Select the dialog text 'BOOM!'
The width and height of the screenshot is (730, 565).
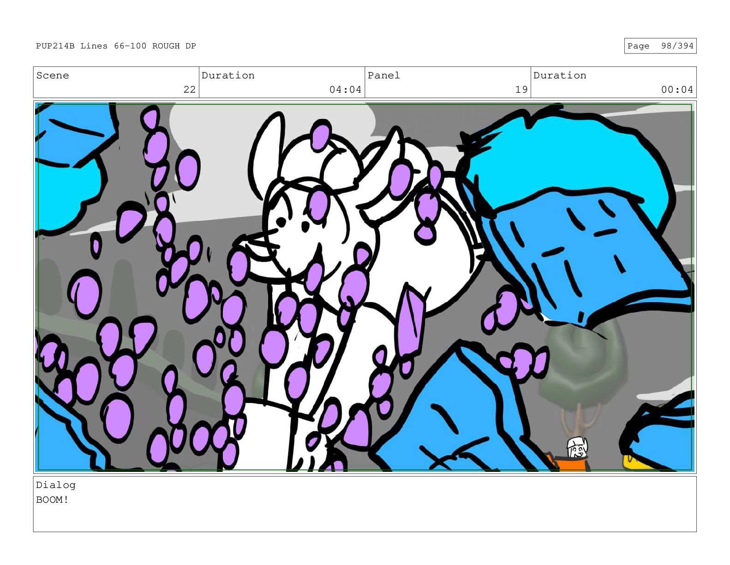pos(52,500)
